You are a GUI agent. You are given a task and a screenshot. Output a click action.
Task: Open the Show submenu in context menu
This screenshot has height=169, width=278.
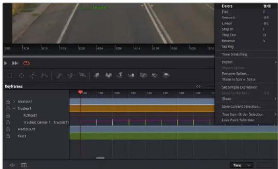[246, 99]
